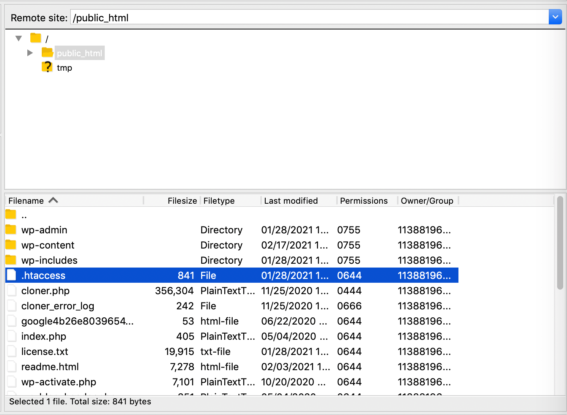The height and width of the screenshot is (415, 567).
Task: Click the wp-activate.php file icon
Action: pos(12,382)
